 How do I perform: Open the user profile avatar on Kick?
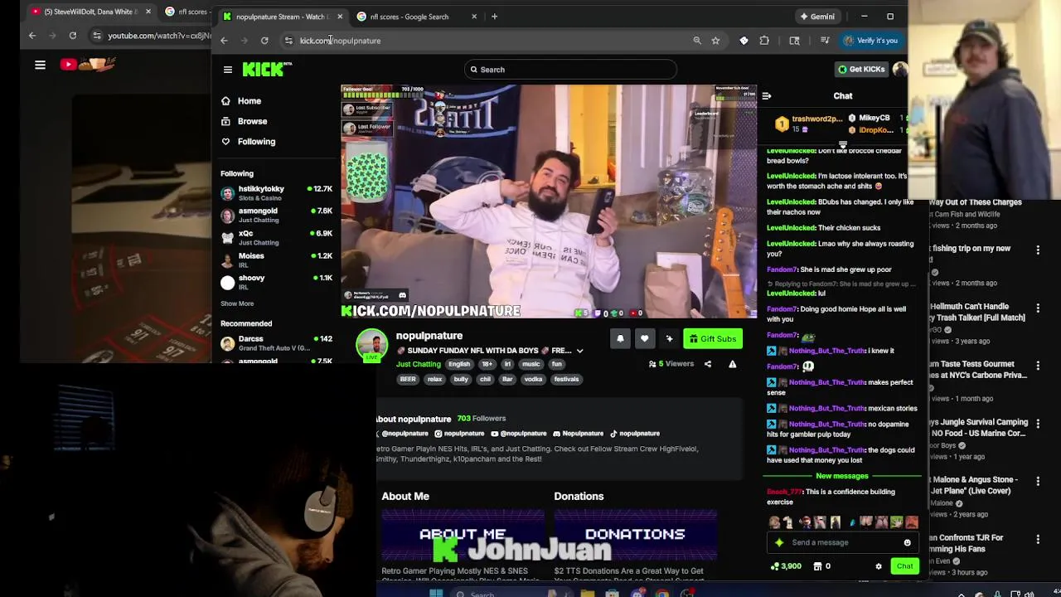[899, 70]
